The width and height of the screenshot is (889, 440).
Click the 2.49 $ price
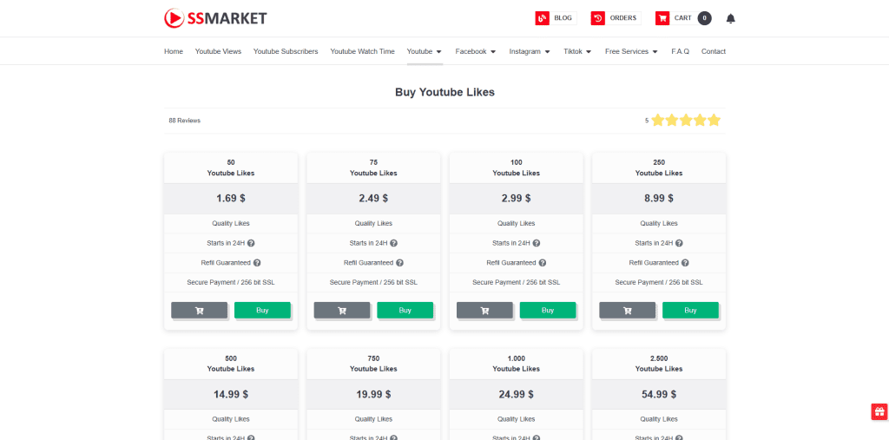coord(373,199)
